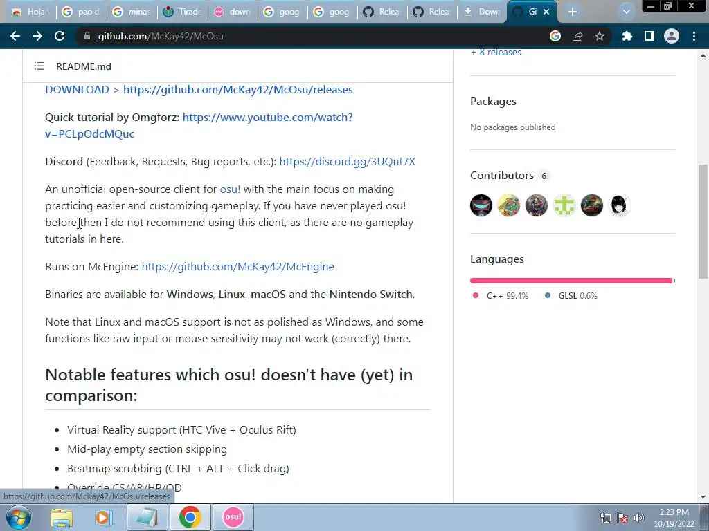
Task: Click the pink languages progress bar
Action: tap(571, 281)
